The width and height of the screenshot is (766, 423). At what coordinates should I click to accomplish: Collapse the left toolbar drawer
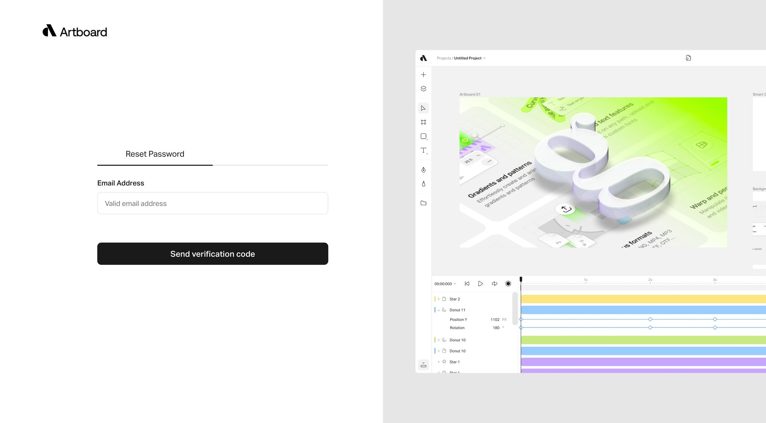[x=423, y=365]
